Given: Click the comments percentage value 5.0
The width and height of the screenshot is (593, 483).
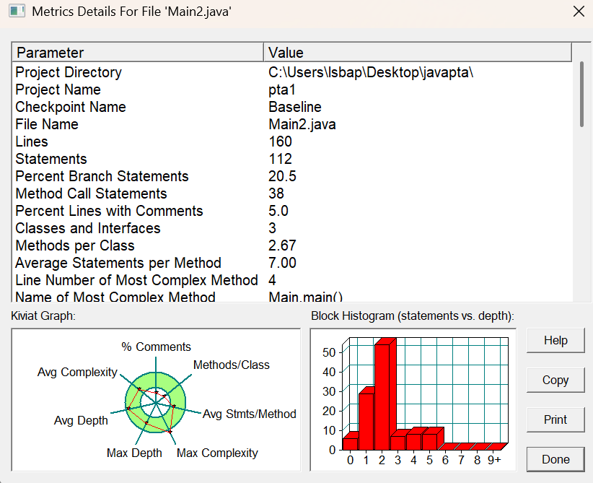Looking at the screenshot, I should [278, 211].
